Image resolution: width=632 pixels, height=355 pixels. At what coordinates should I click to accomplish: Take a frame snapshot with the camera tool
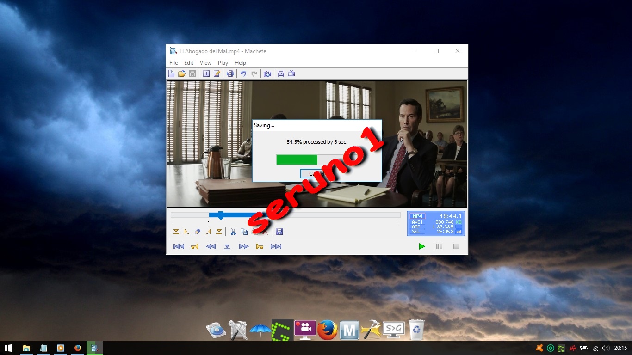(267, 73)
